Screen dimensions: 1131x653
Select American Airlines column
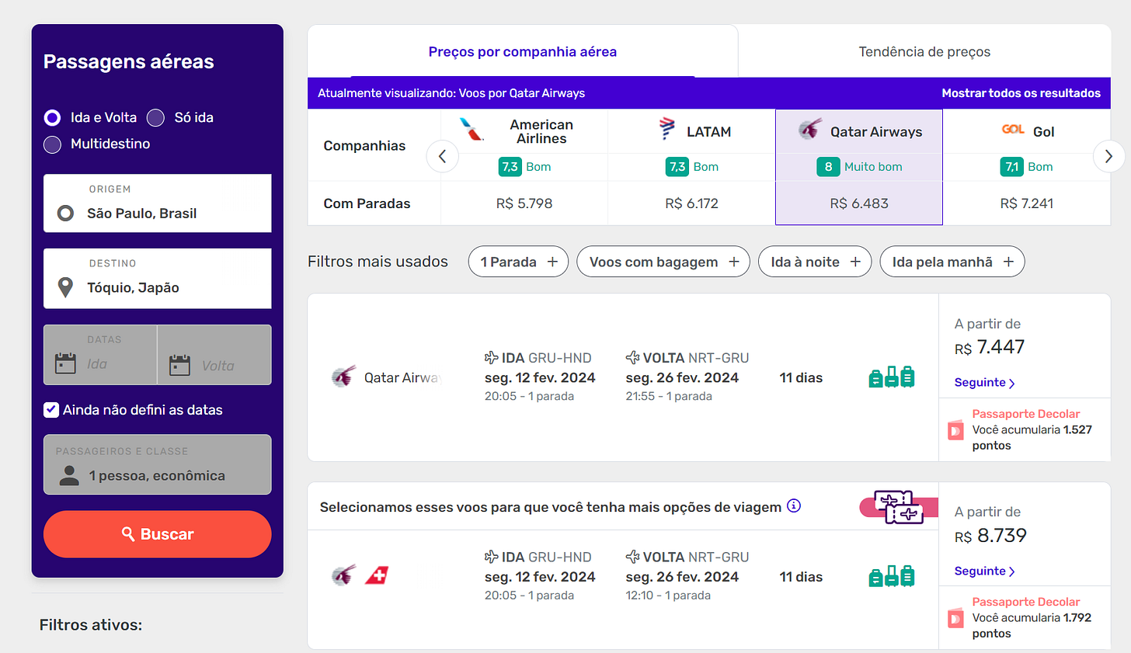[524, 167]
